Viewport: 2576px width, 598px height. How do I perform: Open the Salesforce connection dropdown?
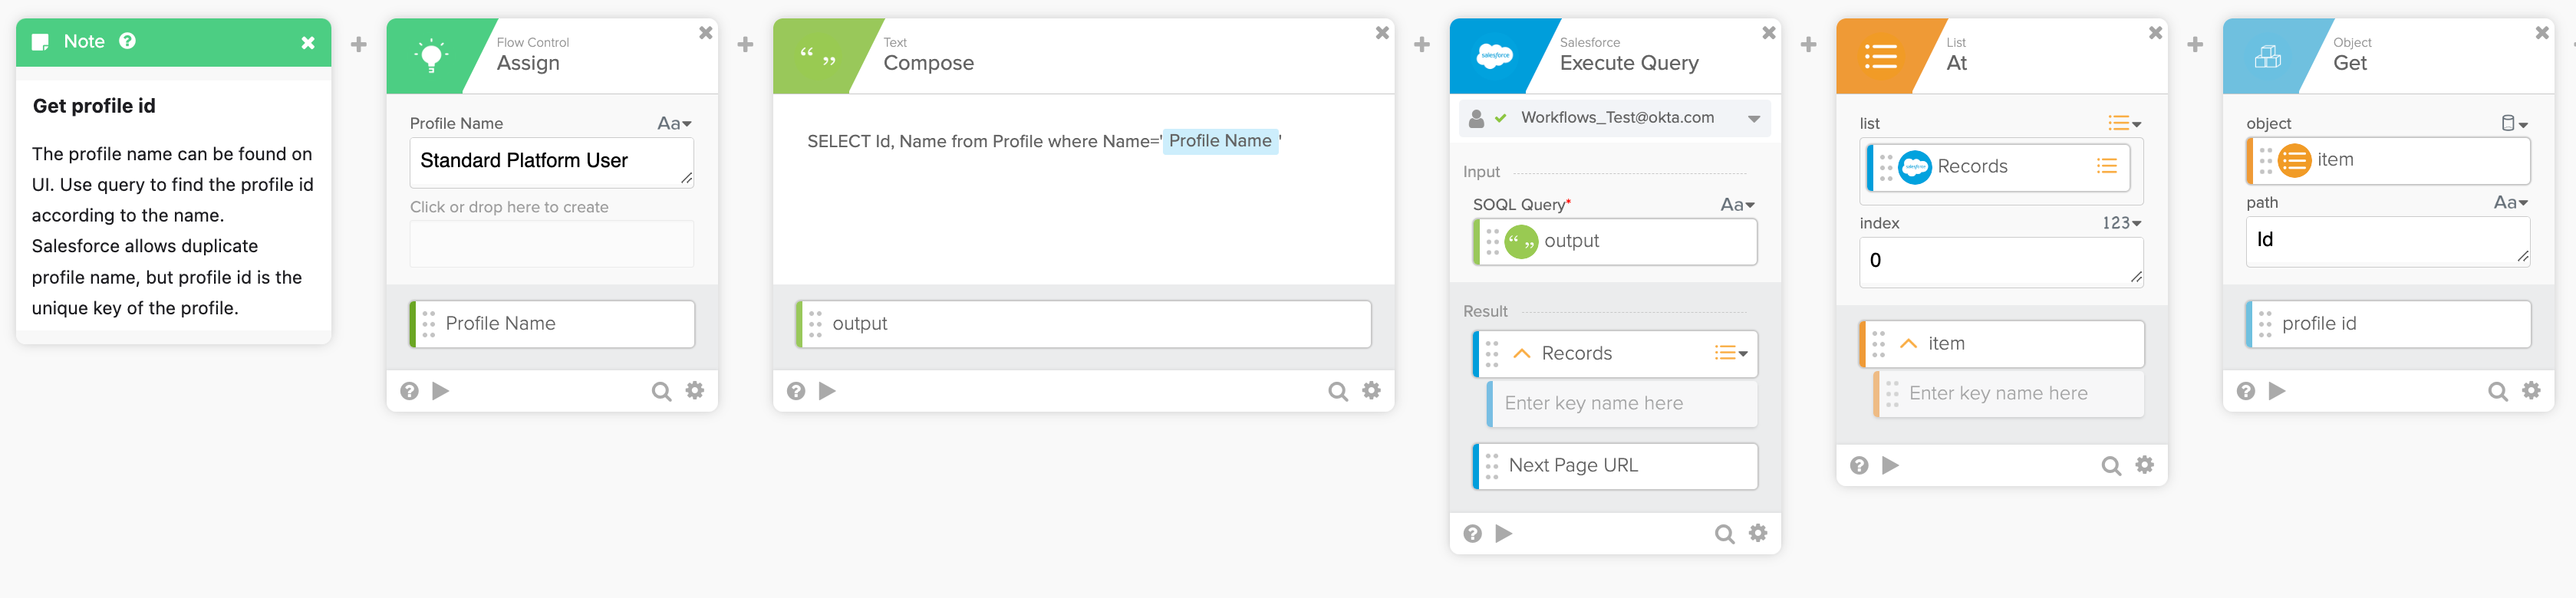coord(1753,119)
